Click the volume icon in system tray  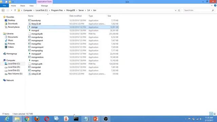(201, 119)
